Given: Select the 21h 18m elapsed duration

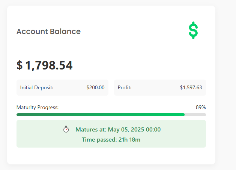Looking at the screenshot, I should 130,140.
